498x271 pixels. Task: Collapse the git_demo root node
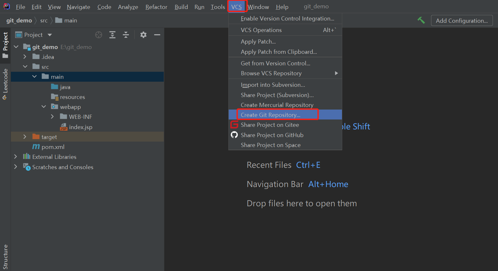click(16, 47)
